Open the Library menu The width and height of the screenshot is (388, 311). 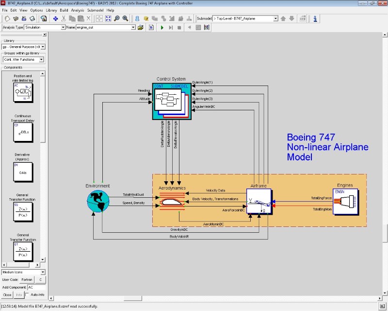pyautogui.click(x=51, y=10)
